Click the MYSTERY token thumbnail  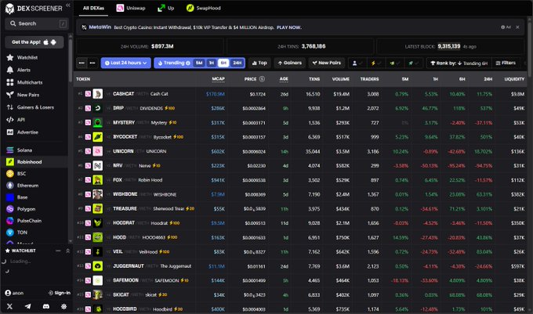coord(97,122)
